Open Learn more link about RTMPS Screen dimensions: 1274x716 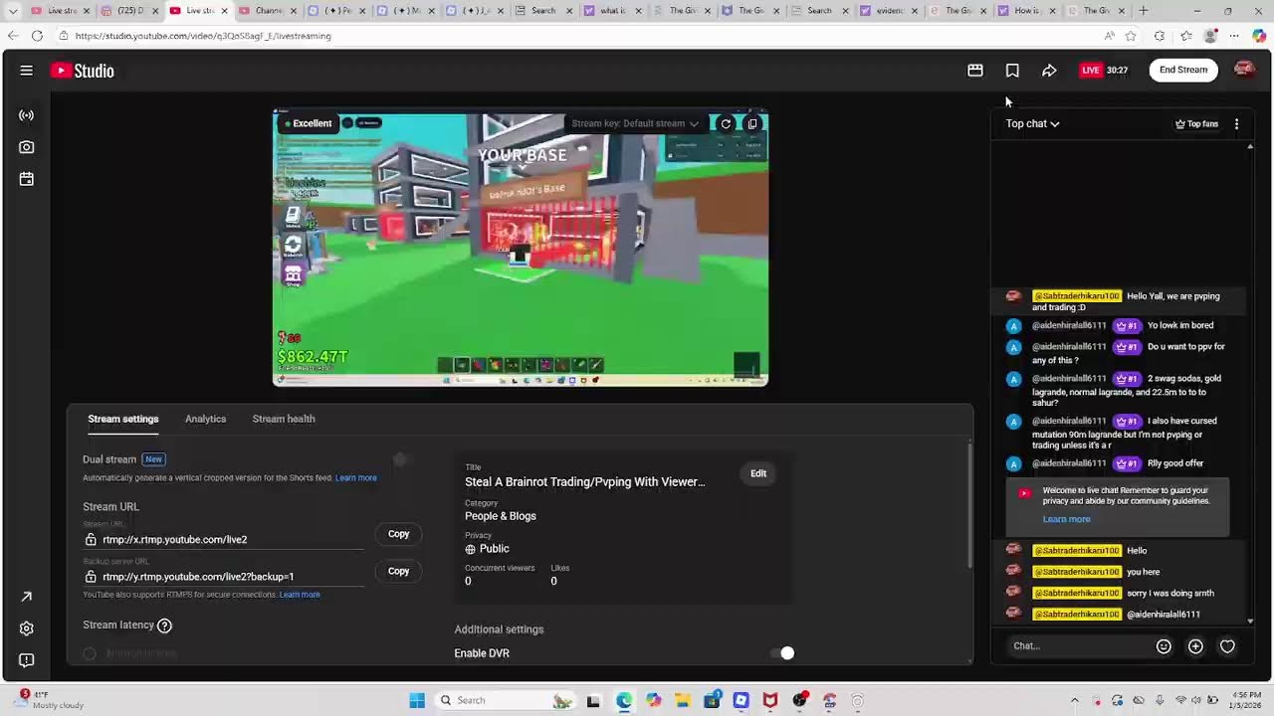tap(300, 595)
